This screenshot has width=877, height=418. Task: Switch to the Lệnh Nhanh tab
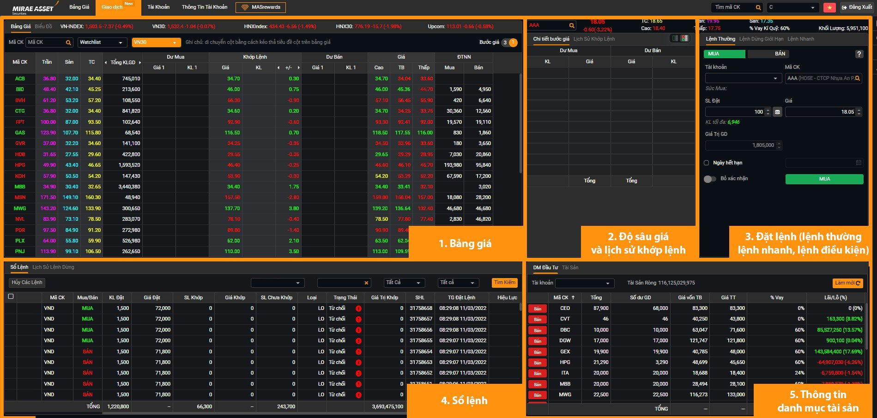click(800, 39)
